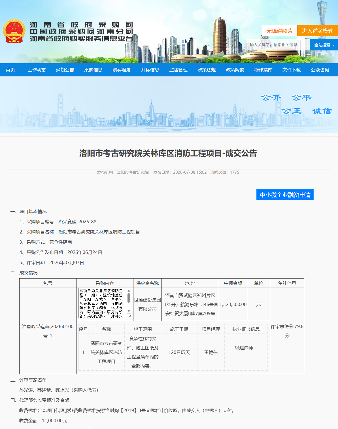Viewport: 338px width, 429px height.
Task: Click certificate info 一级建造师
Action: click(x=242, y=348)
